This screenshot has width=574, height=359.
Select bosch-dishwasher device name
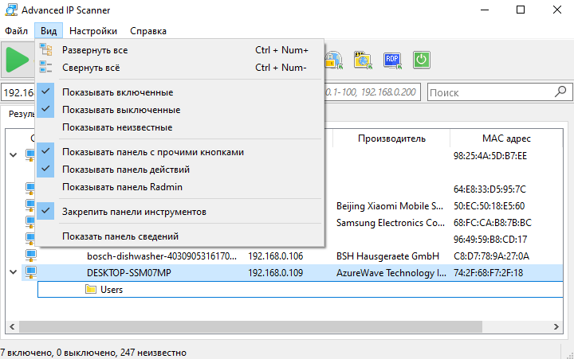point(161,256)
